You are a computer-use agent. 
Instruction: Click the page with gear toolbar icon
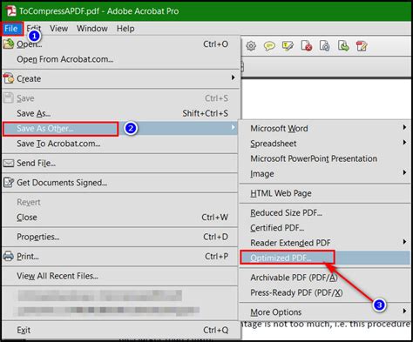[324, 46]
